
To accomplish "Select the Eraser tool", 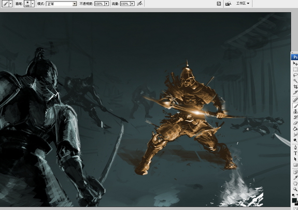I will (295, 123).
